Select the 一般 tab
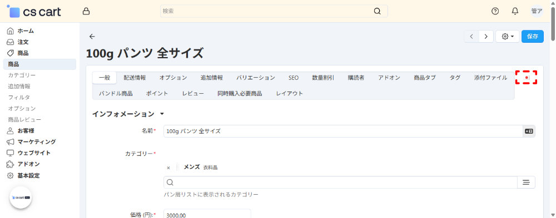Image resolution: width=556 pixels, height=218 pixels. tap(105, 78)
